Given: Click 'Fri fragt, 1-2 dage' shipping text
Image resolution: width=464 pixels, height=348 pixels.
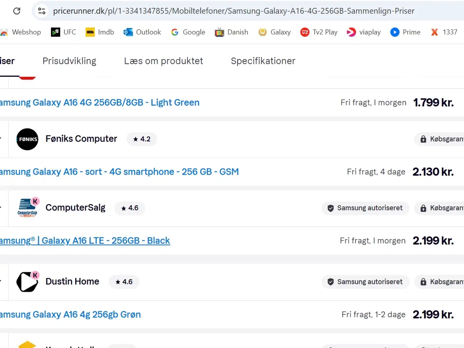Looking at the screenshot, I should [373, 315].
